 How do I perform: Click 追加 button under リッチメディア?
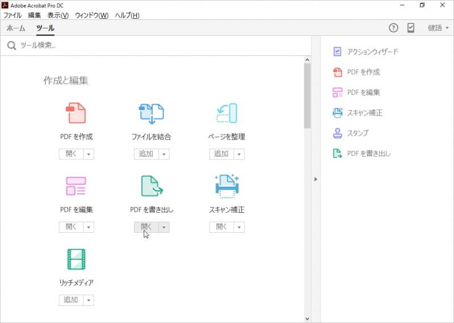pyautogui.click(x=72, y=300)
